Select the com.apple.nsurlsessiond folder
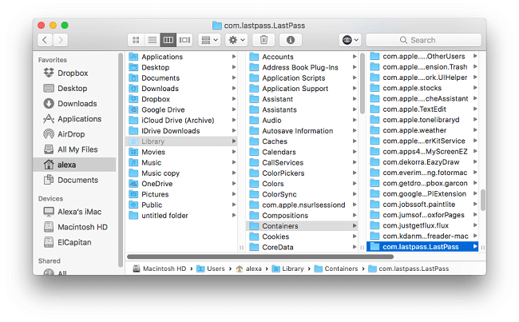 pyautogui.click(x=302, y=205)
